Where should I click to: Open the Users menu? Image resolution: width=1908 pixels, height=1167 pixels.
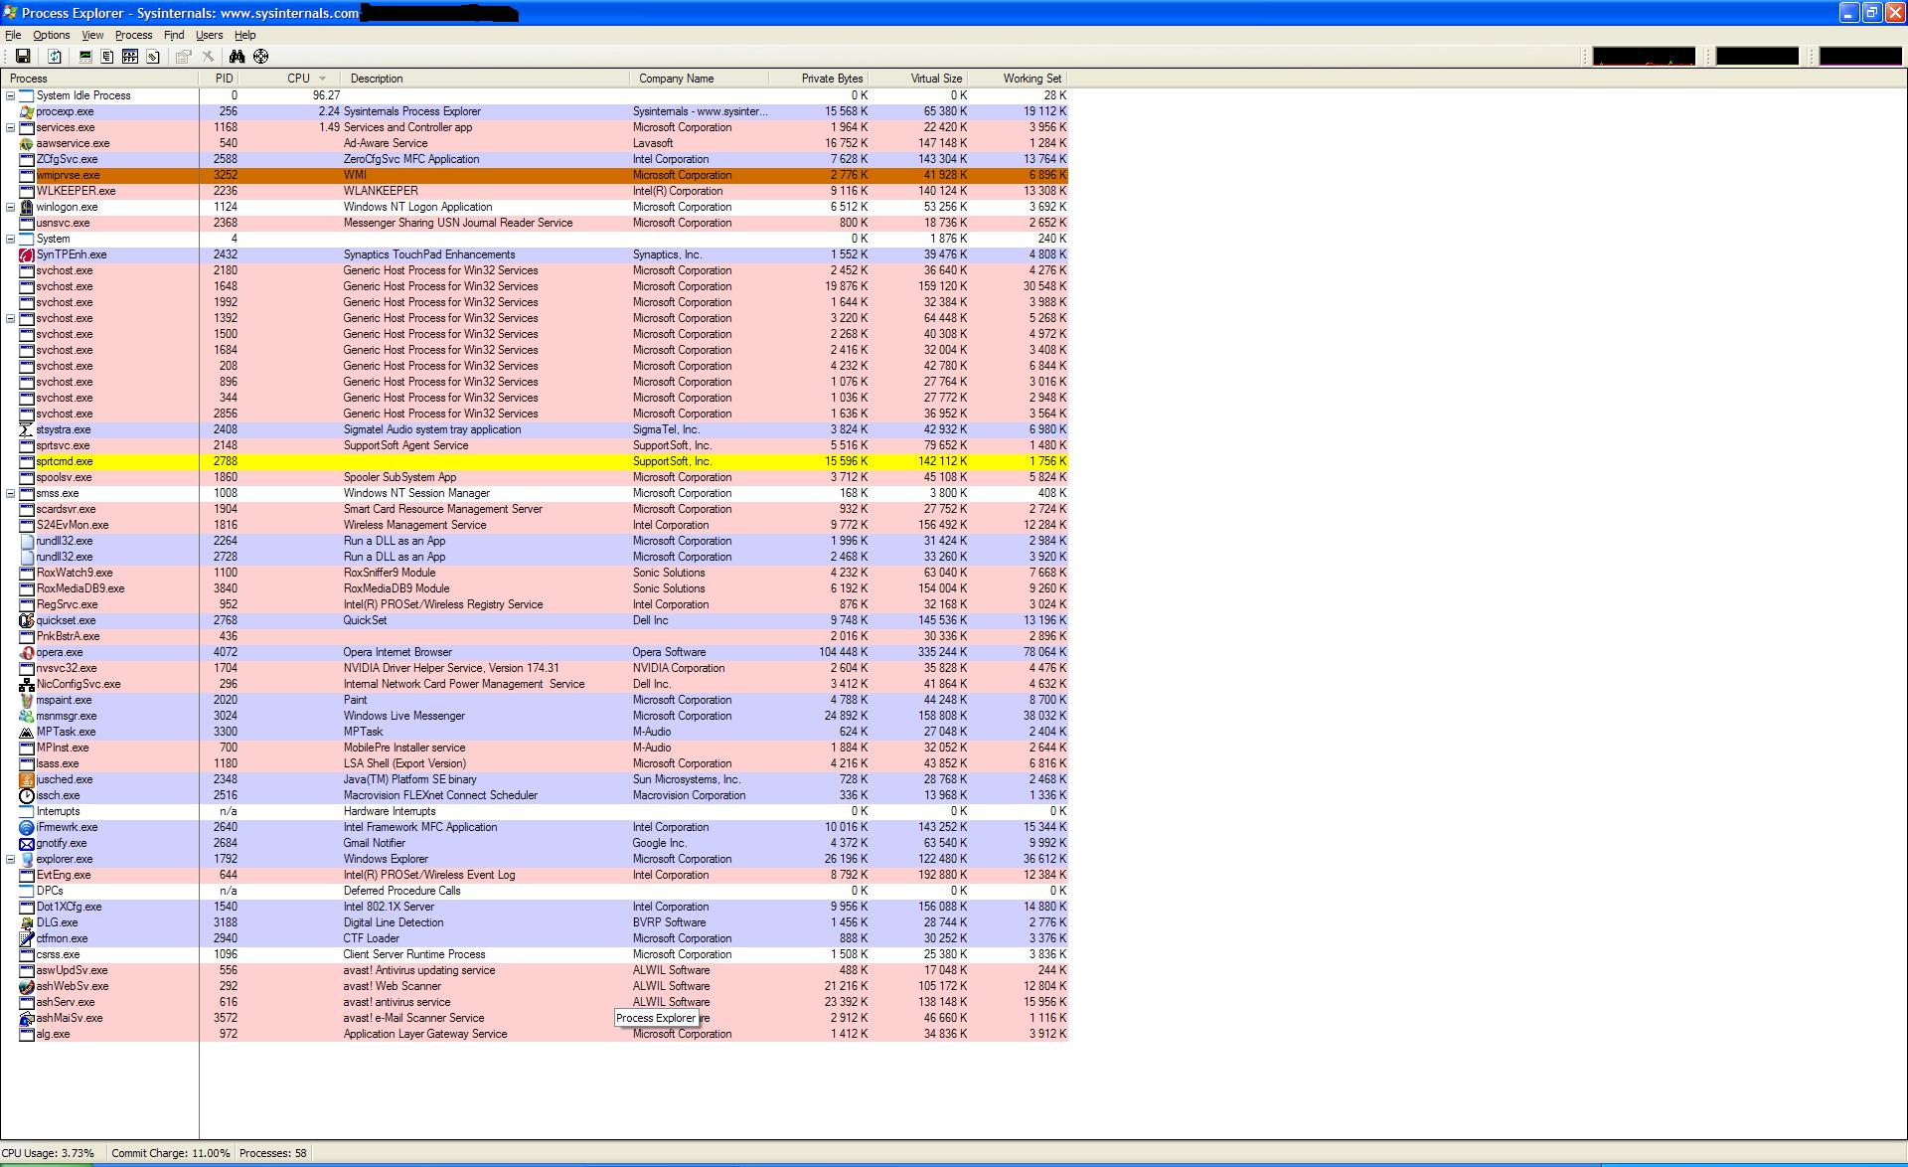point(209,35)
